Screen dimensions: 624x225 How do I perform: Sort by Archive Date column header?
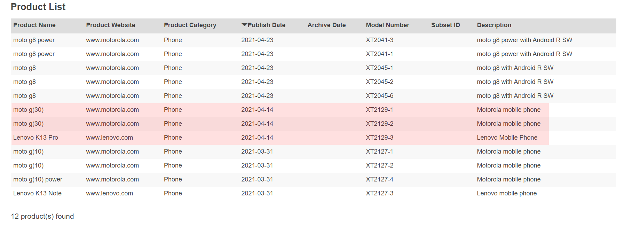tap(326, 25)
